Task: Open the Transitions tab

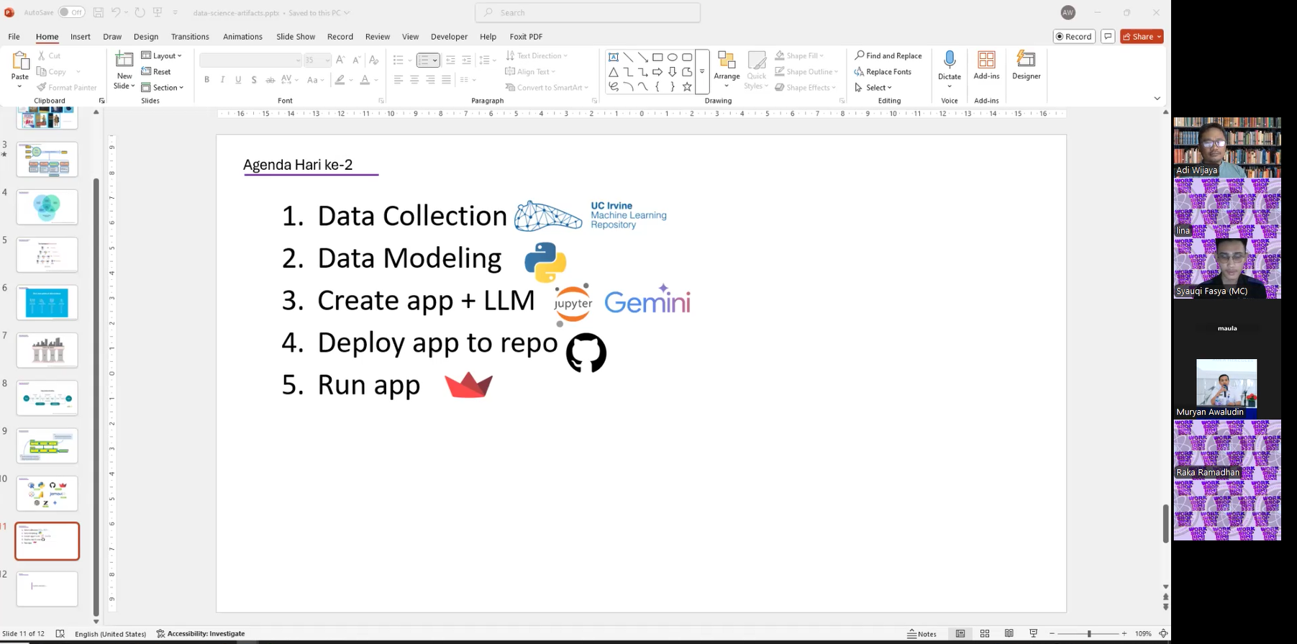Action: 190,37
